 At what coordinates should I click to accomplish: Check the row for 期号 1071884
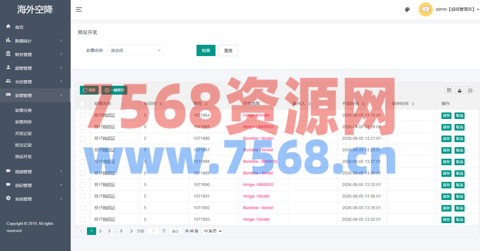[x=83, y=115]
